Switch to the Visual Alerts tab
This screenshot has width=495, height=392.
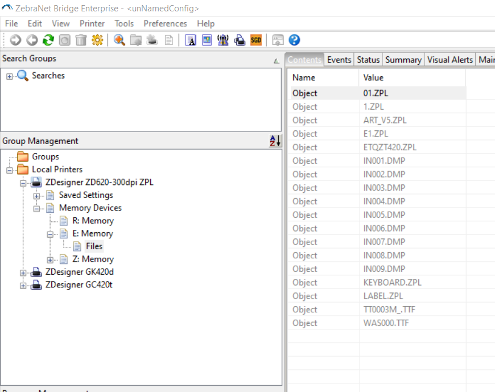[449, 59]
